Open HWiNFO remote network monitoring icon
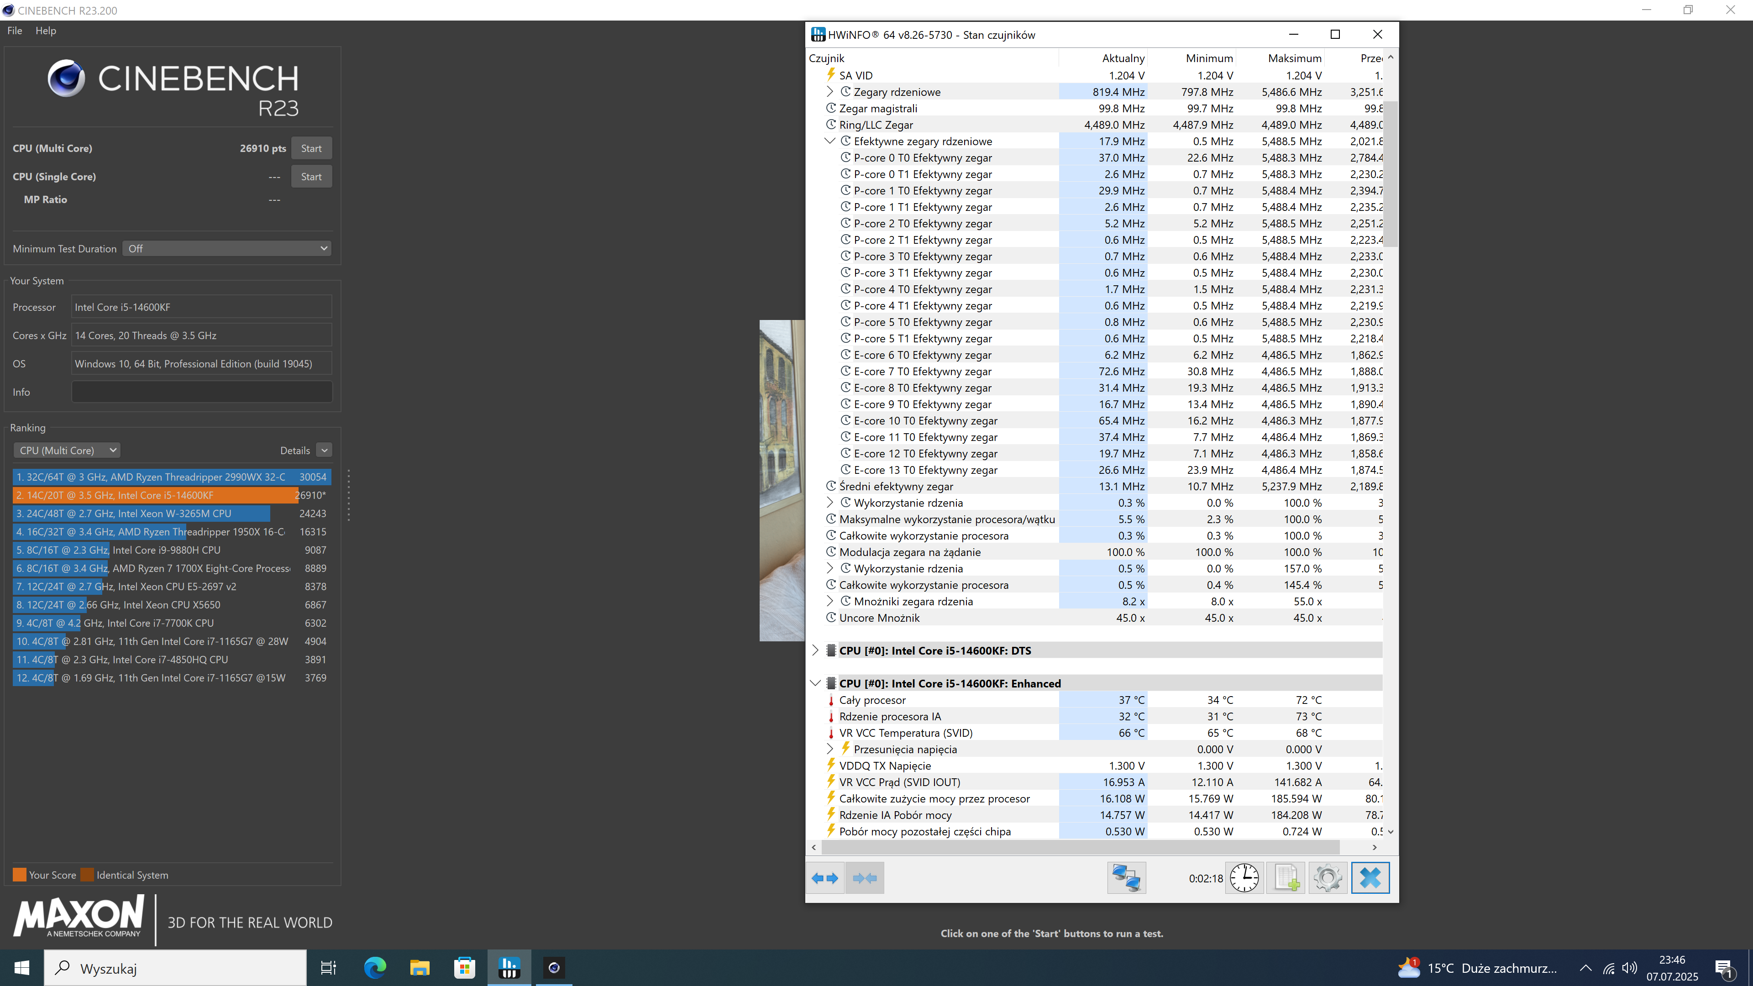 point(1126,878)
